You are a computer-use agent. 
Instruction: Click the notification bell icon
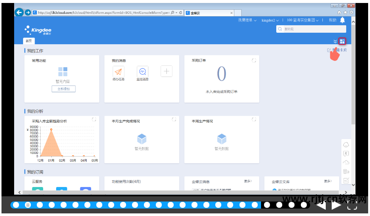pyautogui.click(x=342, y=20)
